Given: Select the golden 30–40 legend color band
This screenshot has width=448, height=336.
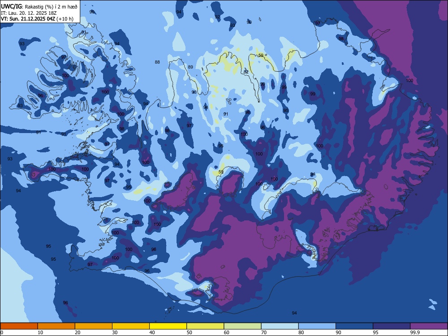Looking at the screenshot, I should tap(131, 326).
